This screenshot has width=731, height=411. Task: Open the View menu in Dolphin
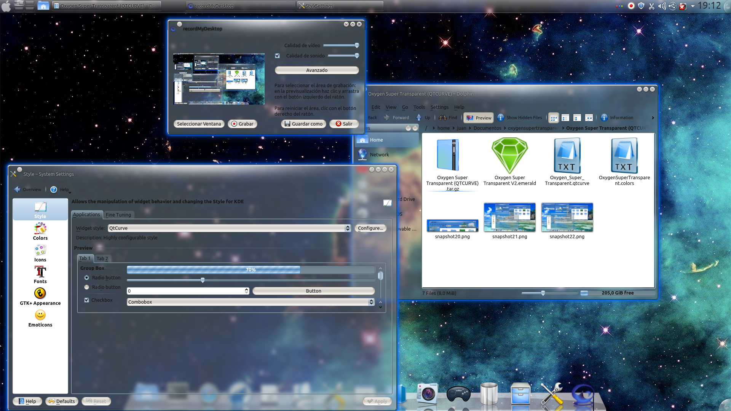(x=391, y=107)
